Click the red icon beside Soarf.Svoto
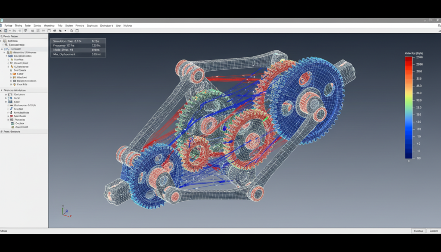The width and height of the screenshot is (441, 252). [11, 116]
